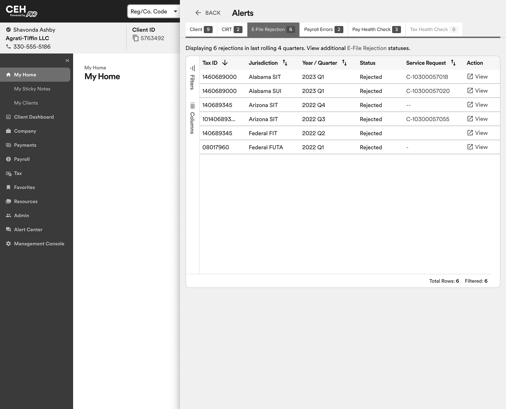Sort by Jurisdiction column arrows
Image resolution: width=506 pixels, height=409 pixels.
point(285,63)
